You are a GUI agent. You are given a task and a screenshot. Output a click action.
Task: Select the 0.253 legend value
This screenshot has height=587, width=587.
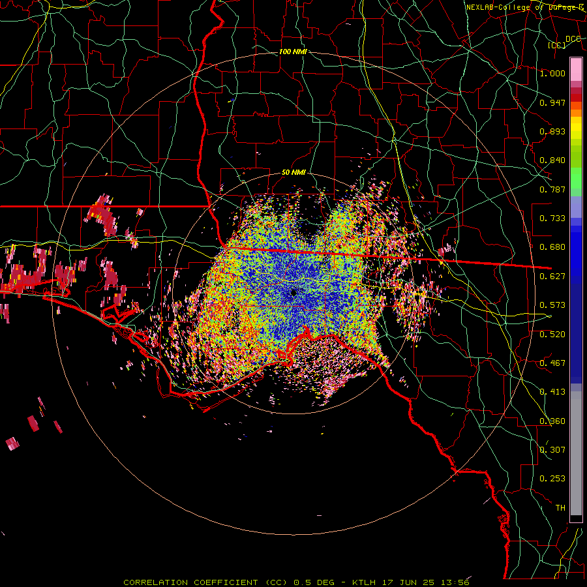552,479
